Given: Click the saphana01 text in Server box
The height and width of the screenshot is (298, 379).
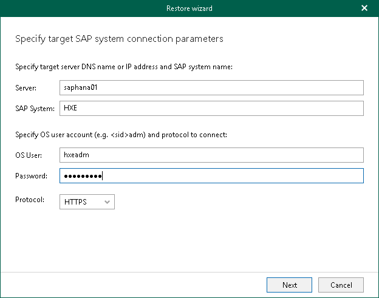Looking at the screenshot, I should 81,87.
